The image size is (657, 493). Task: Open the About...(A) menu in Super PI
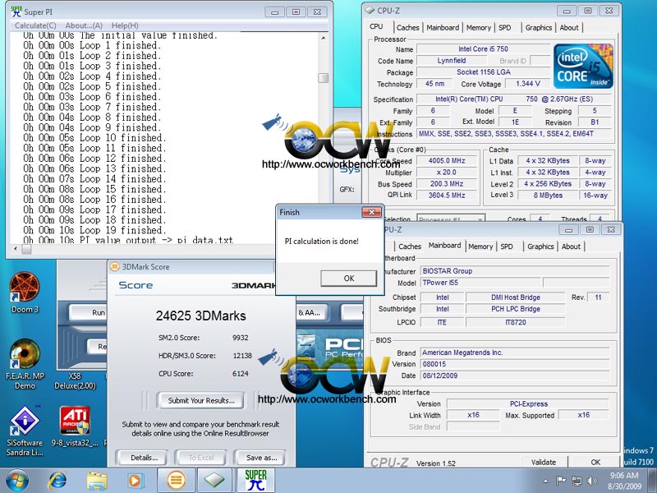point(84,25)
